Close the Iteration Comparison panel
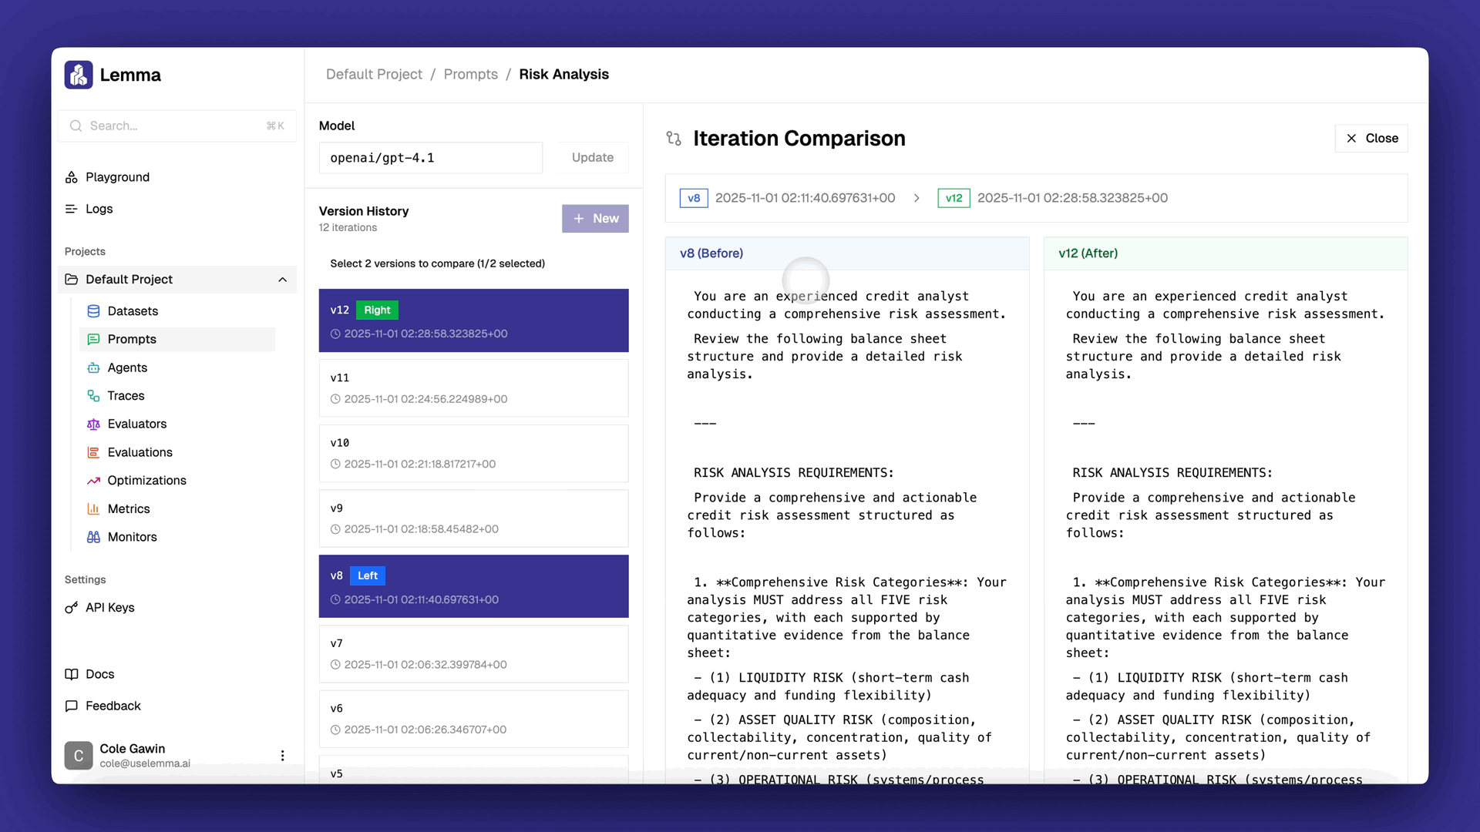This screenshot has height=832, width=1480. pos(1371,139)
